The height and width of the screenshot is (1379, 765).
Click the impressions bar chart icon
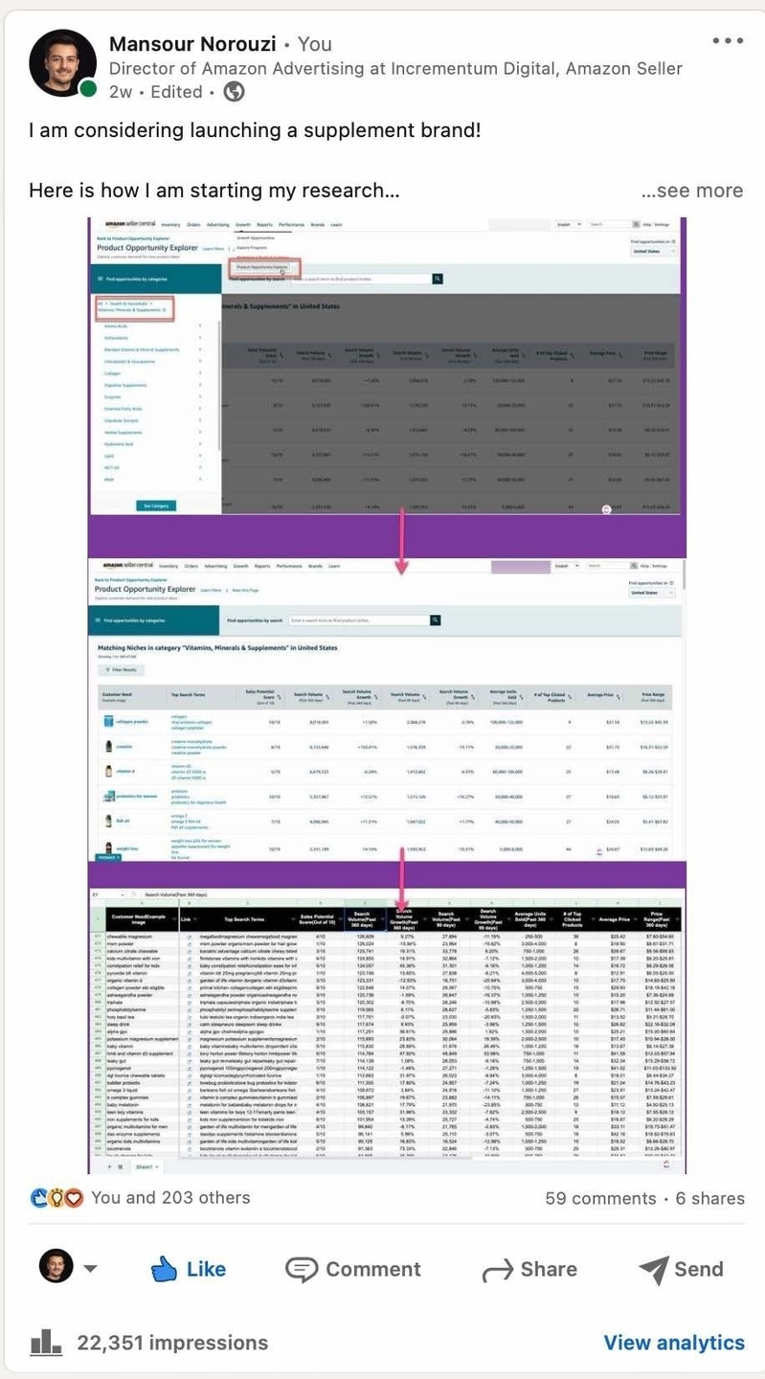point(46,1343)
